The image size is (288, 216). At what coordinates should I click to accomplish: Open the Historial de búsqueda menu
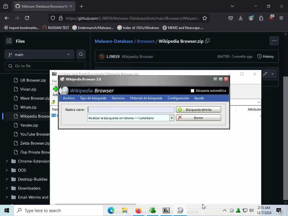click(x=146, y=98)
